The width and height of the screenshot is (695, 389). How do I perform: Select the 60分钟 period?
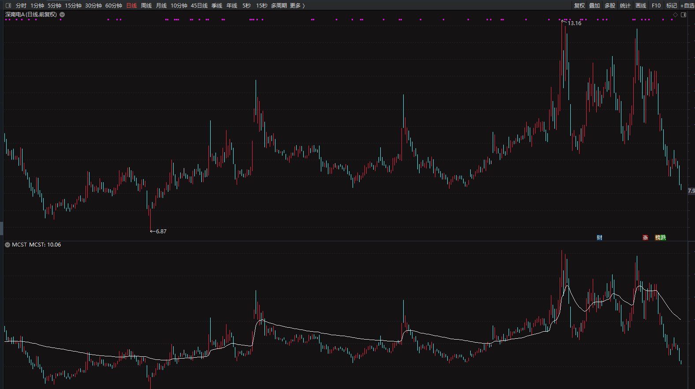pos(114,6)
